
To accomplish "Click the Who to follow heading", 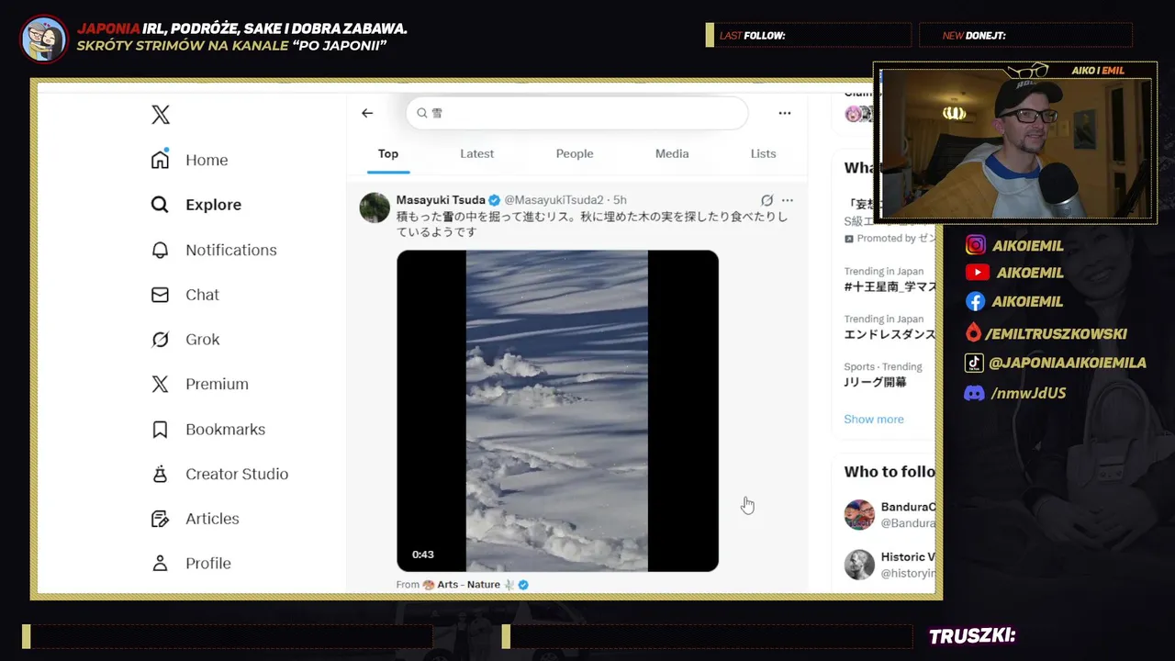I will [890, 472].
